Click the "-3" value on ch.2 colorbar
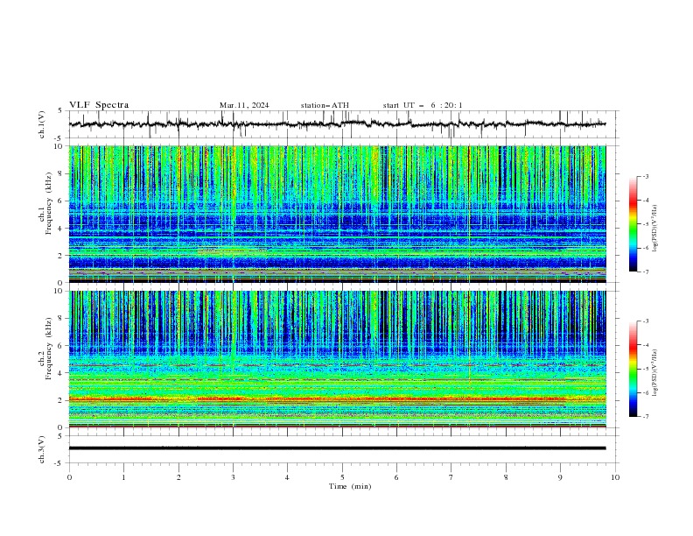 [646, 321]
